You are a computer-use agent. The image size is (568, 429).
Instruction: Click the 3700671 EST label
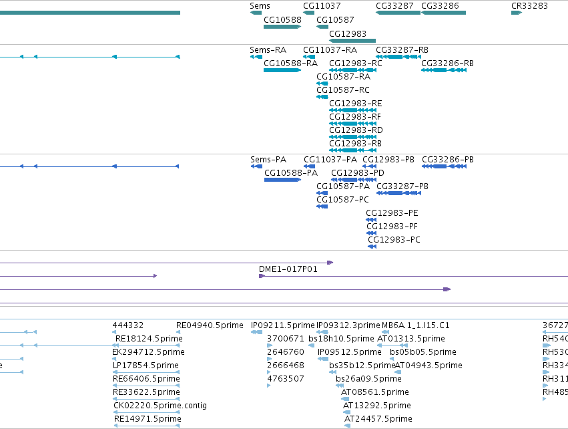pos(286,339)
